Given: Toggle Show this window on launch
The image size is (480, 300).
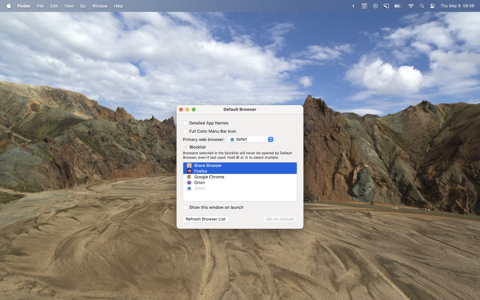Looking at the screenshot, I should tap(185, 207).
